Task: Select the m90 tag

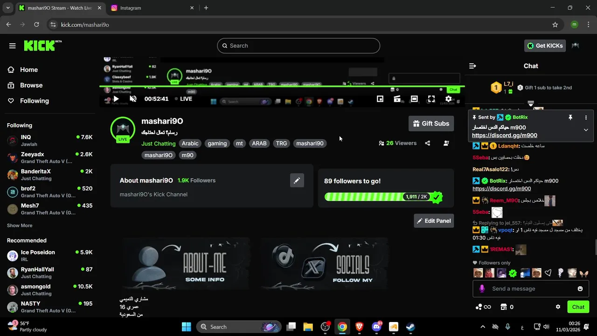Action: (187, 155)
